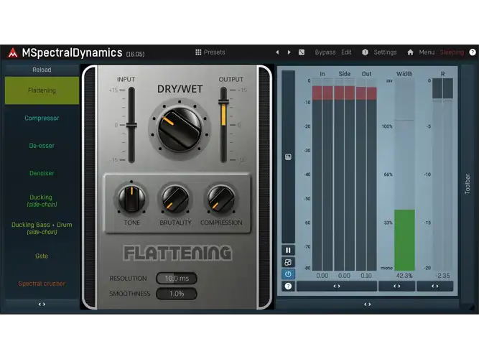The height and width of the screenshot is (359, 479).
Task: Click the SMOOTHNESS 1.0% field
Action: [x=177, y=294]
